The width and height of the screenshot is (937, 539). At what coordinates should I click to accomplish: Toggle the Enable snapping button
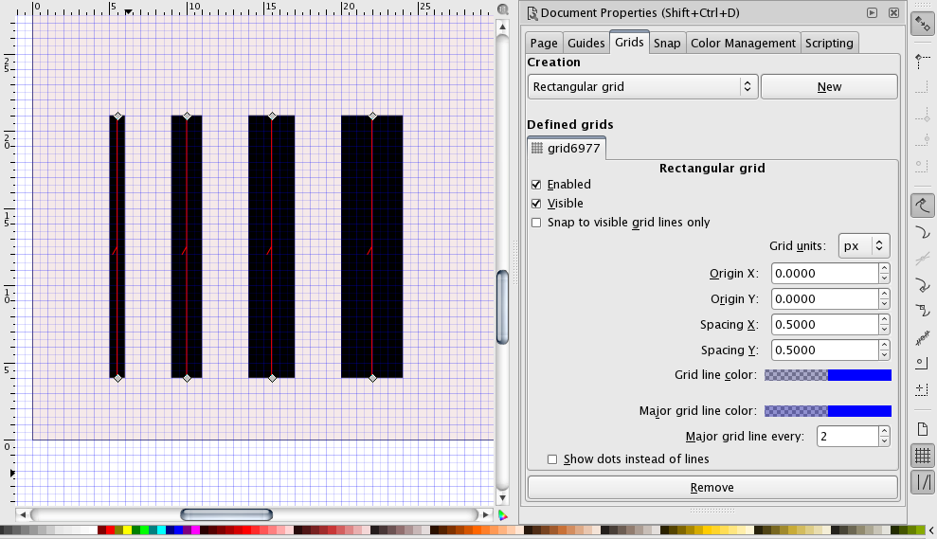[923, 24]
